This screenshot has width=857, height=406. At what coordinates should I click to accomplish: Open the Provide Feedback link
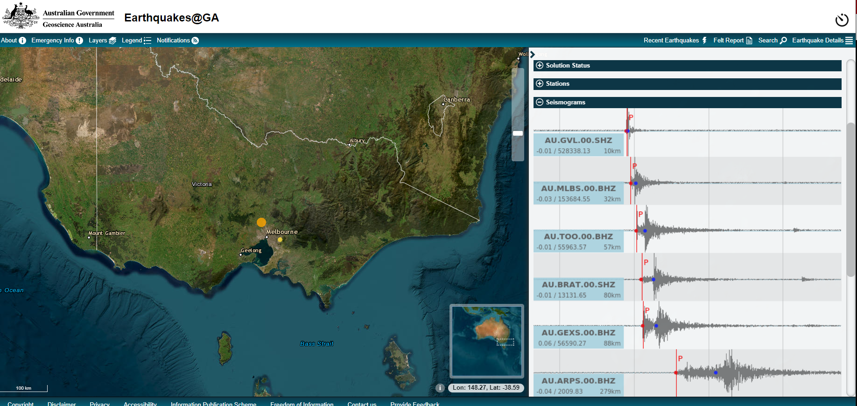click(414, 404)
